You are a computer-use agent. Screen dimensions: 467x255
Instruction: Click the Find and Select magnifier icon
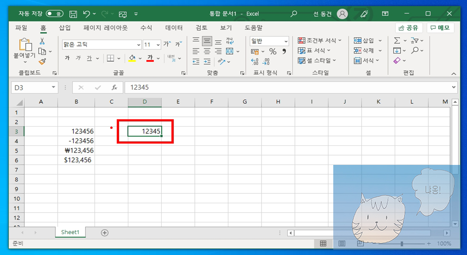(415, 51)
